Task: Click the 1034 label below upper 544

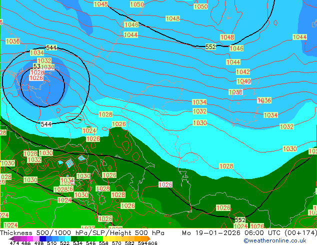Action: point(37,52)
